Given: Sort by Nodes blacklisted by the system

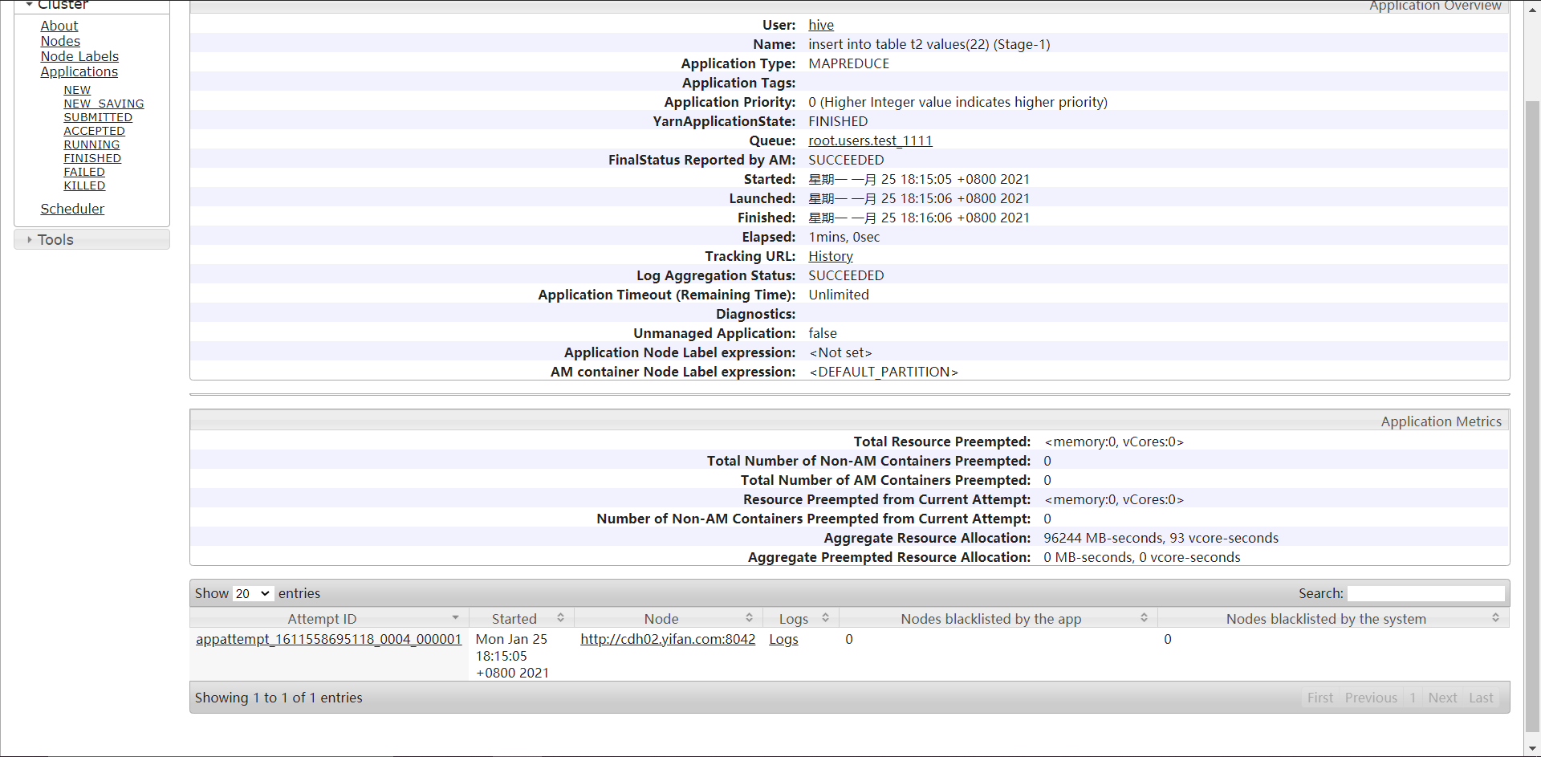Looking at the screenshot, I should (1333, 618).
